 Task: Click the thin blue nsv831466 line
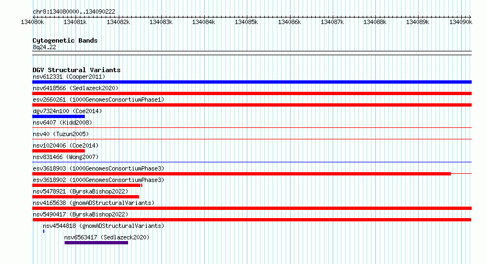click(252, 162)
